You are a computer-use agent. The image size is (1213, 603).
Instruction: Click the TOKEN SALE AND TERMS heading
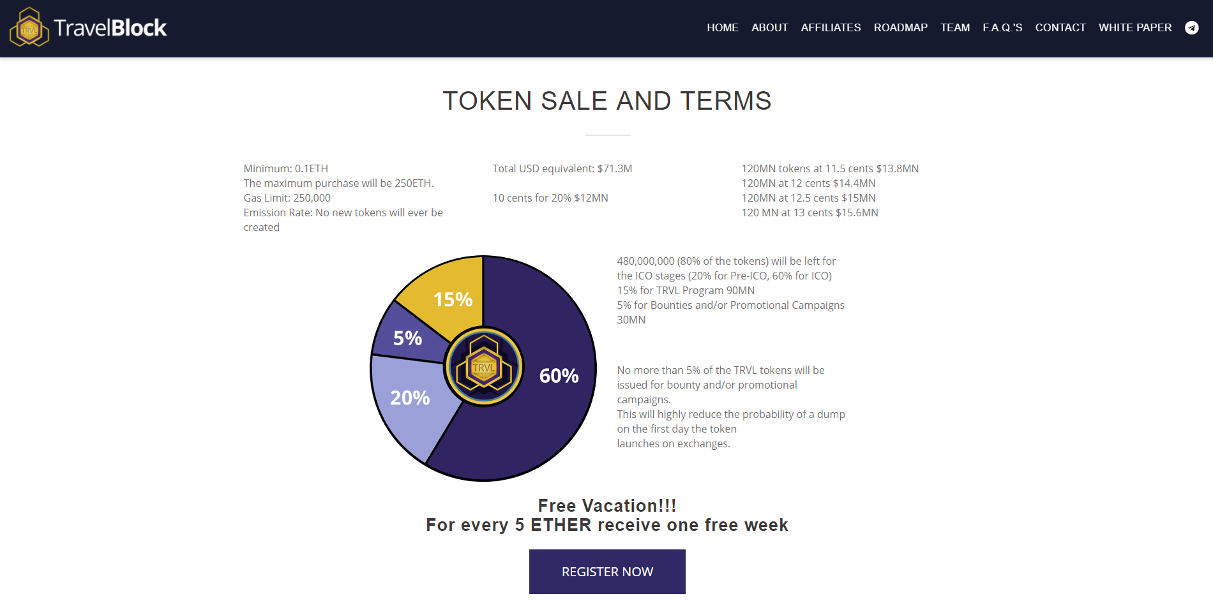click(x=606, y=101)
